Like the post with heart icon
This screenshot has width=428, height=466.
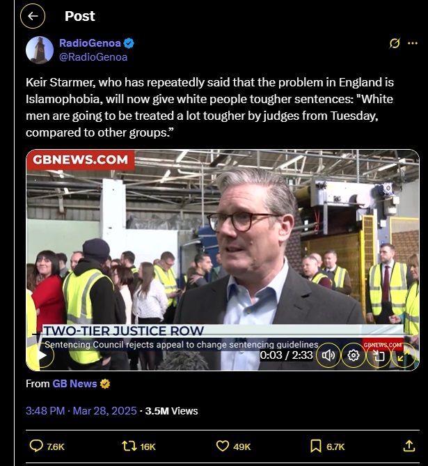tap(222, 446)
